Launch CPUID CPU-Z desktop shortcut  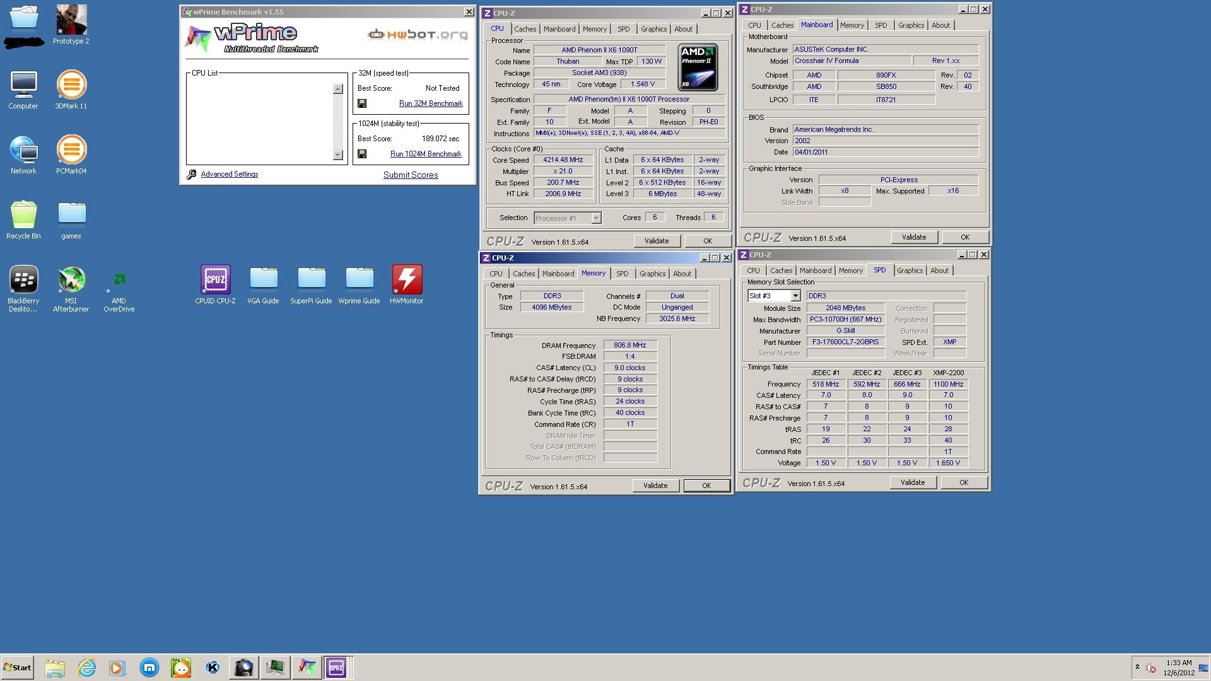click(215, 285)
